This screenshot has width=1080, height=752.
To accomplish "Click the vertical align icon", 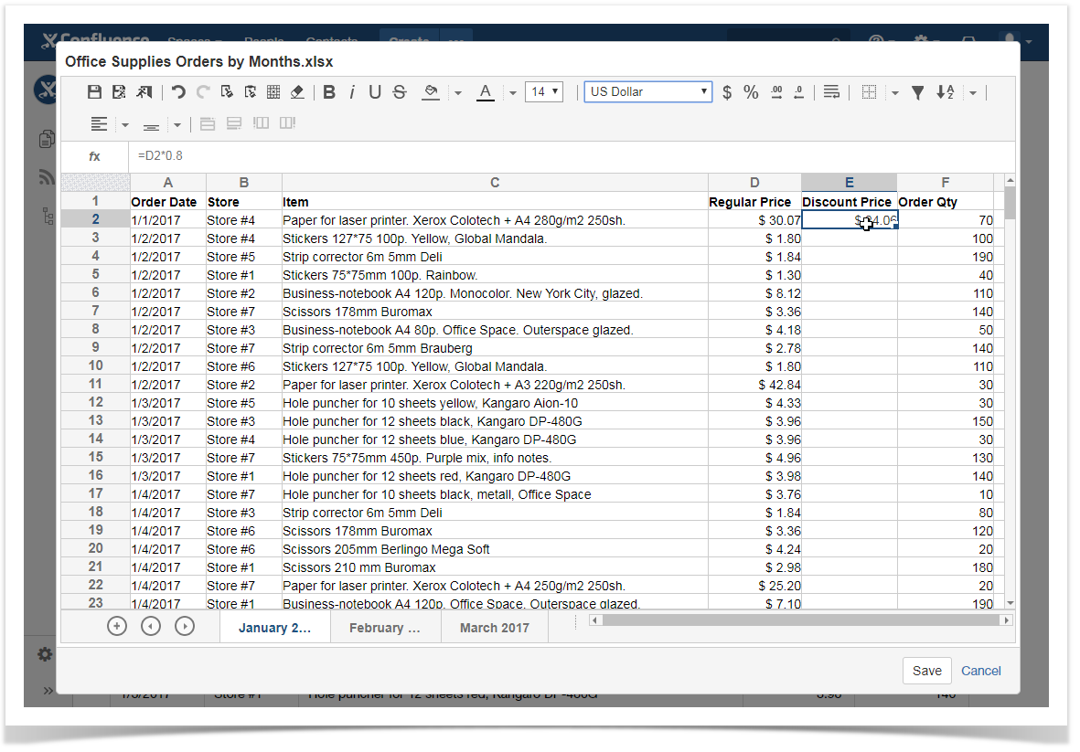I will [x=151, y=125].
